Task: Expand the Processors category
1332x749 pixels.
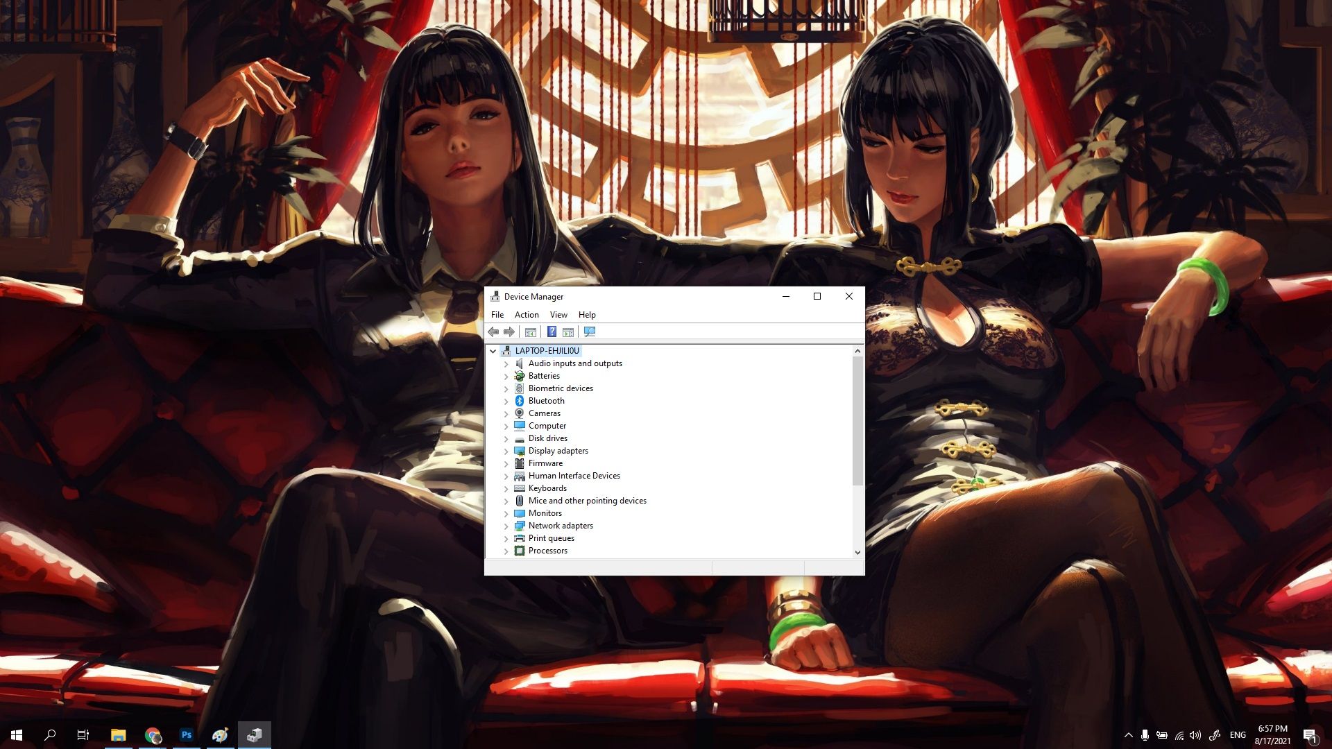Action: (x=506, y=550)
